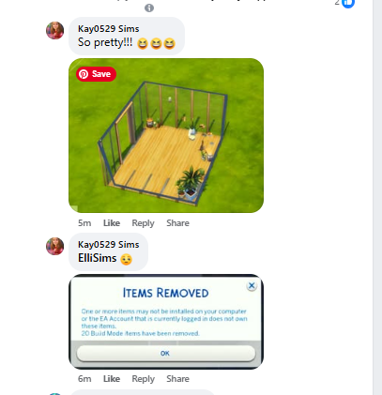This screenshot has height=395, width=382.
Task: Click the 5m timestamp on first comment
Action: (x=84, y=223)
